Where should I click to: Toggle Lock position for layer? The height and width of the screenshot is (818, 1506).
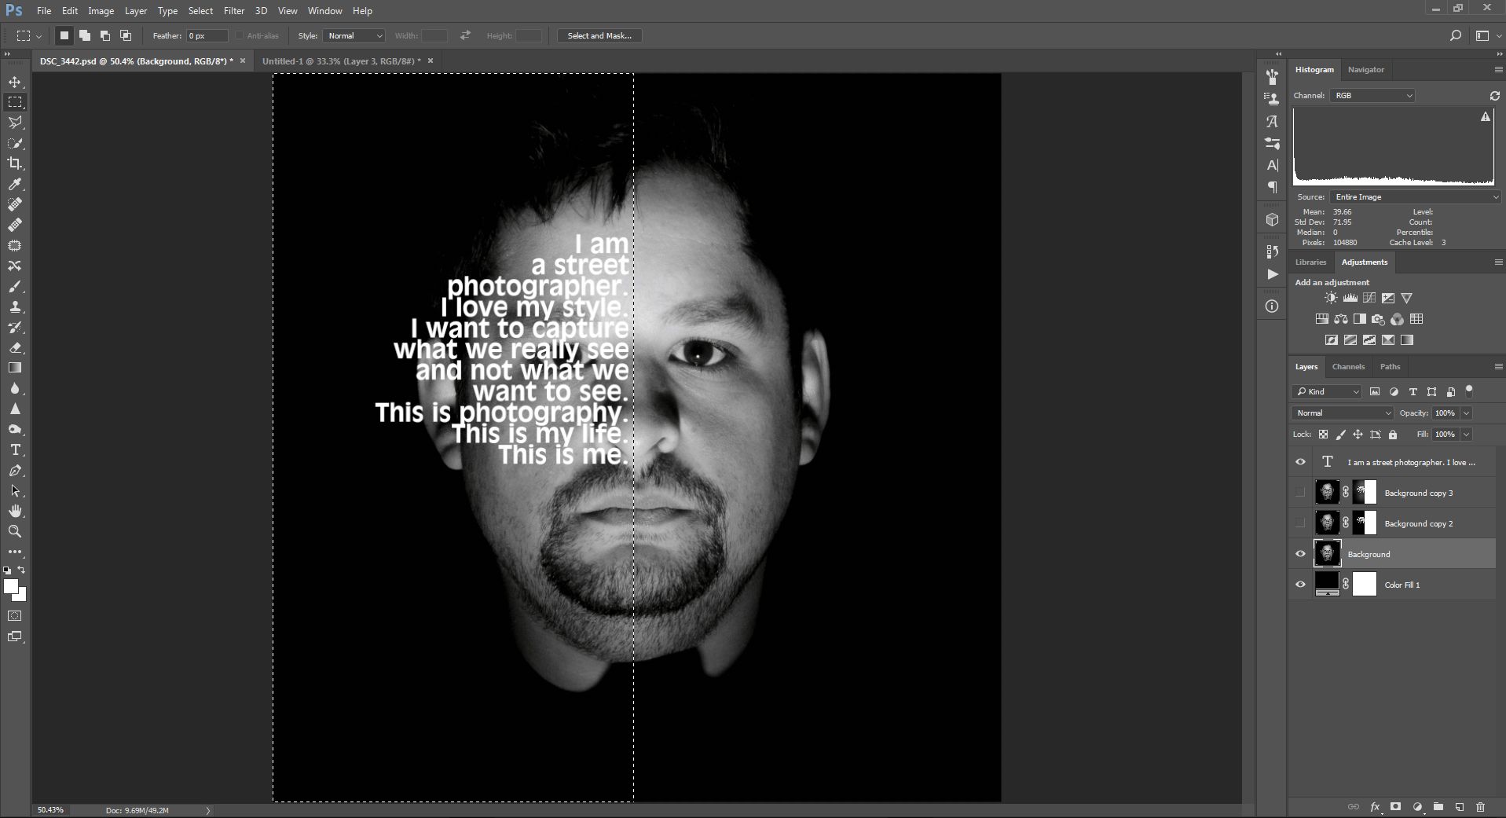click(1358, 435)
